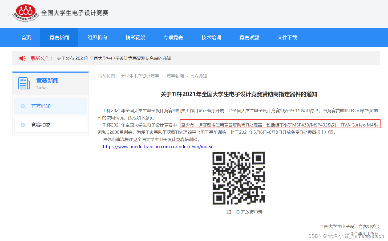388x241 pixels.
Task: Open the 首页 nav tab
Action: coord(26,38)
